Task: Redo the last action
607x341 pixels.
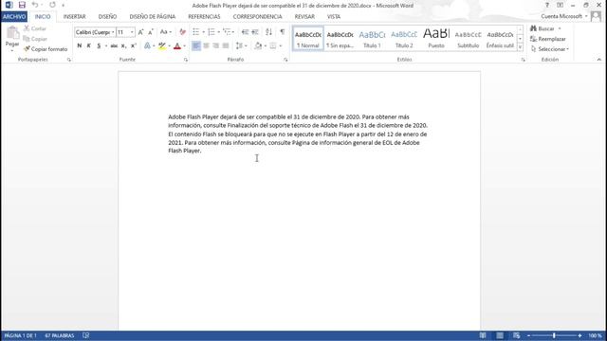Action: coord(52,5)
